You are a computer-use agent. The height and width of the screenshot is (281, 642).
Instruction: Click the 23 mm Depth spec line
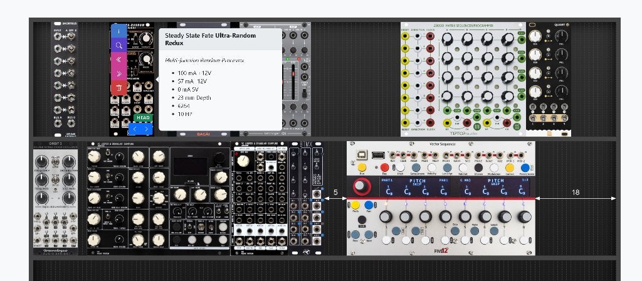coord(194,97)
